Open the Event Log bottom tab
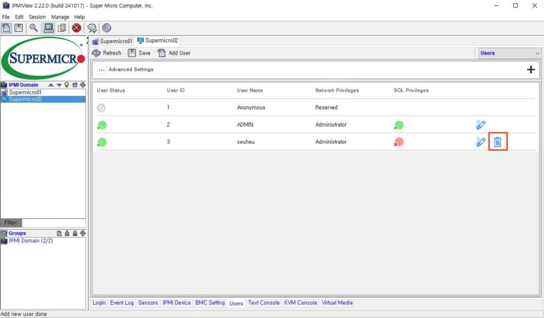 122,303
